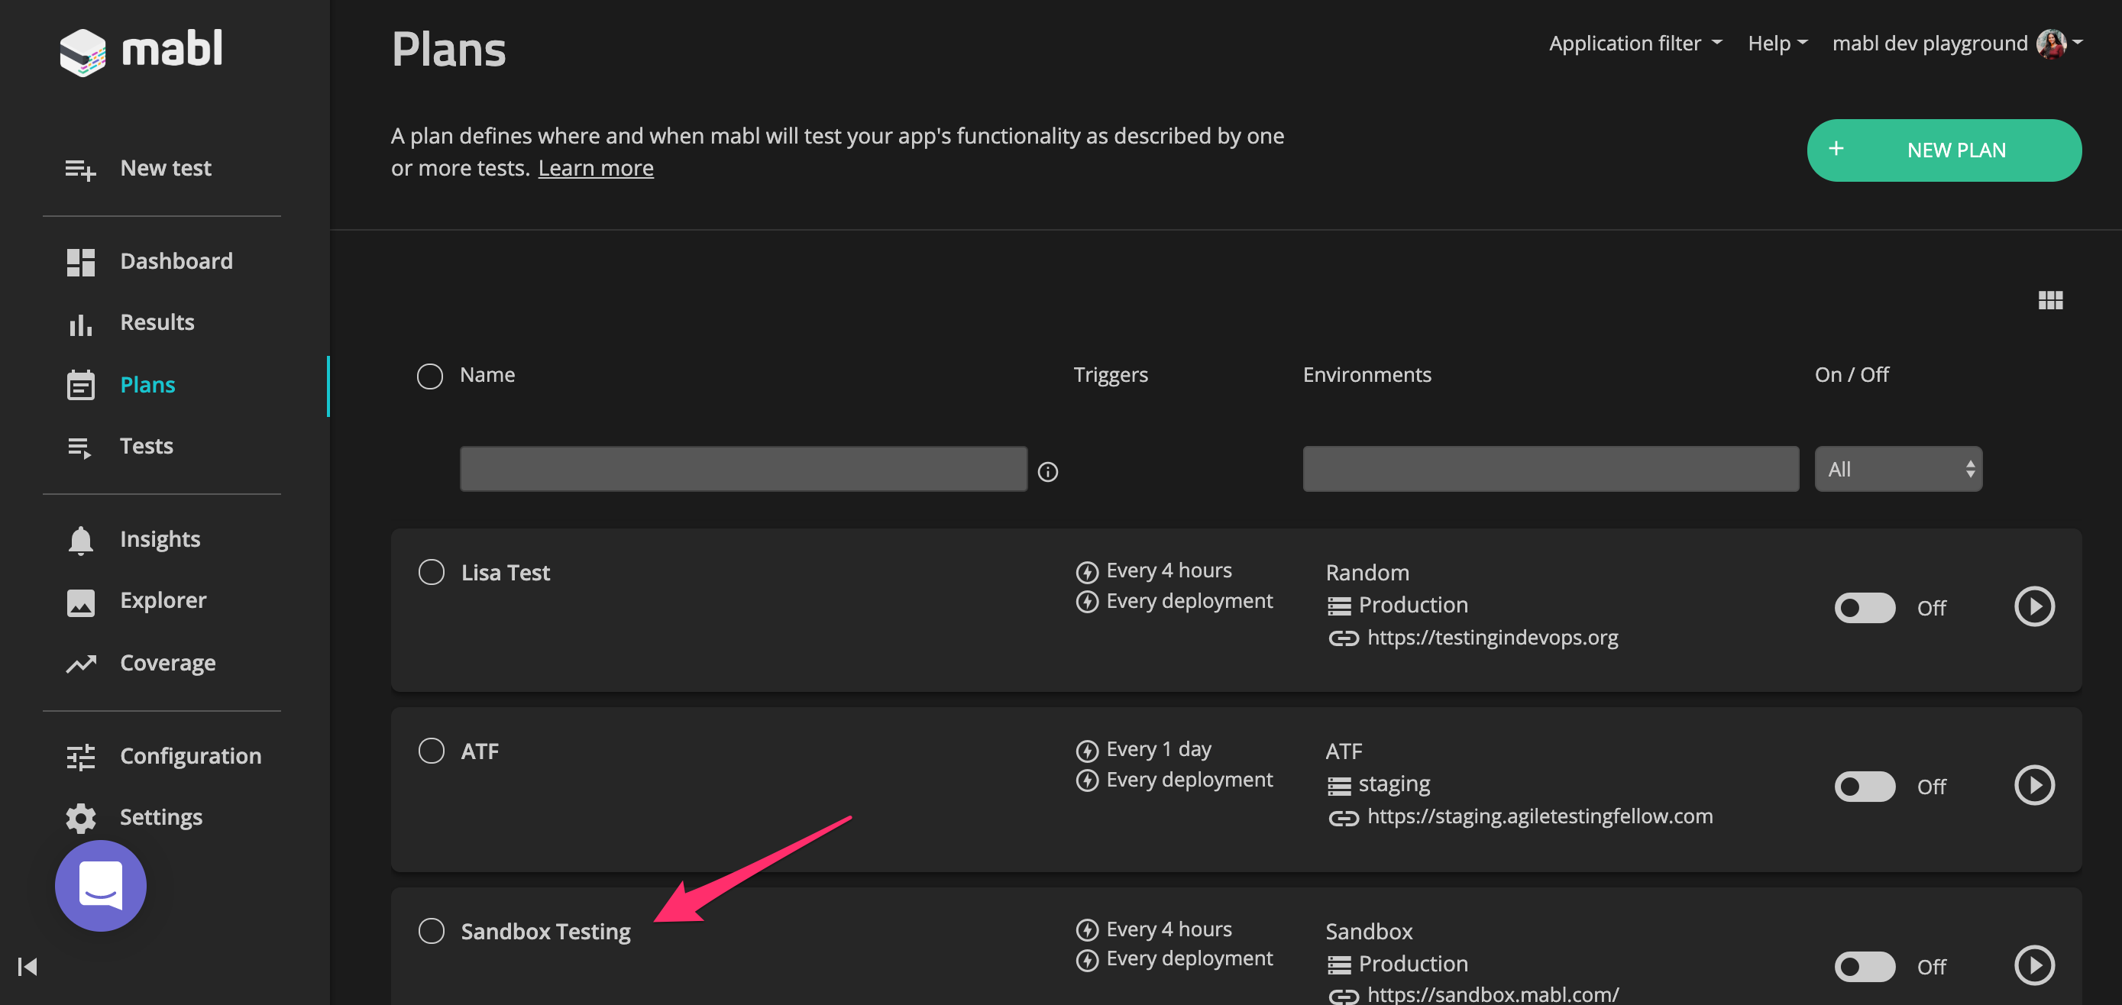Viewport: 2122px width, 1005px height.
Task: Expand the Application filter dropdown
Action: [1635, 43]
